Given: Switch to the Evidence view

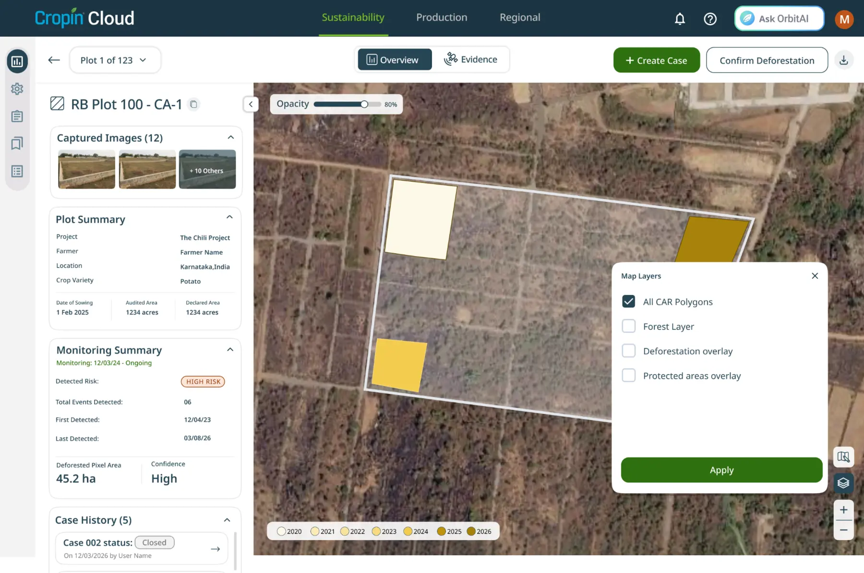Looking at the screenshot, I should [470, 59].
